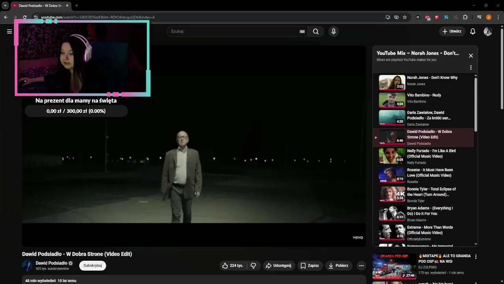The width and height of the screenshot is (504, 284).
Task: Download the video with Pobierz
Action: point(339,265)
